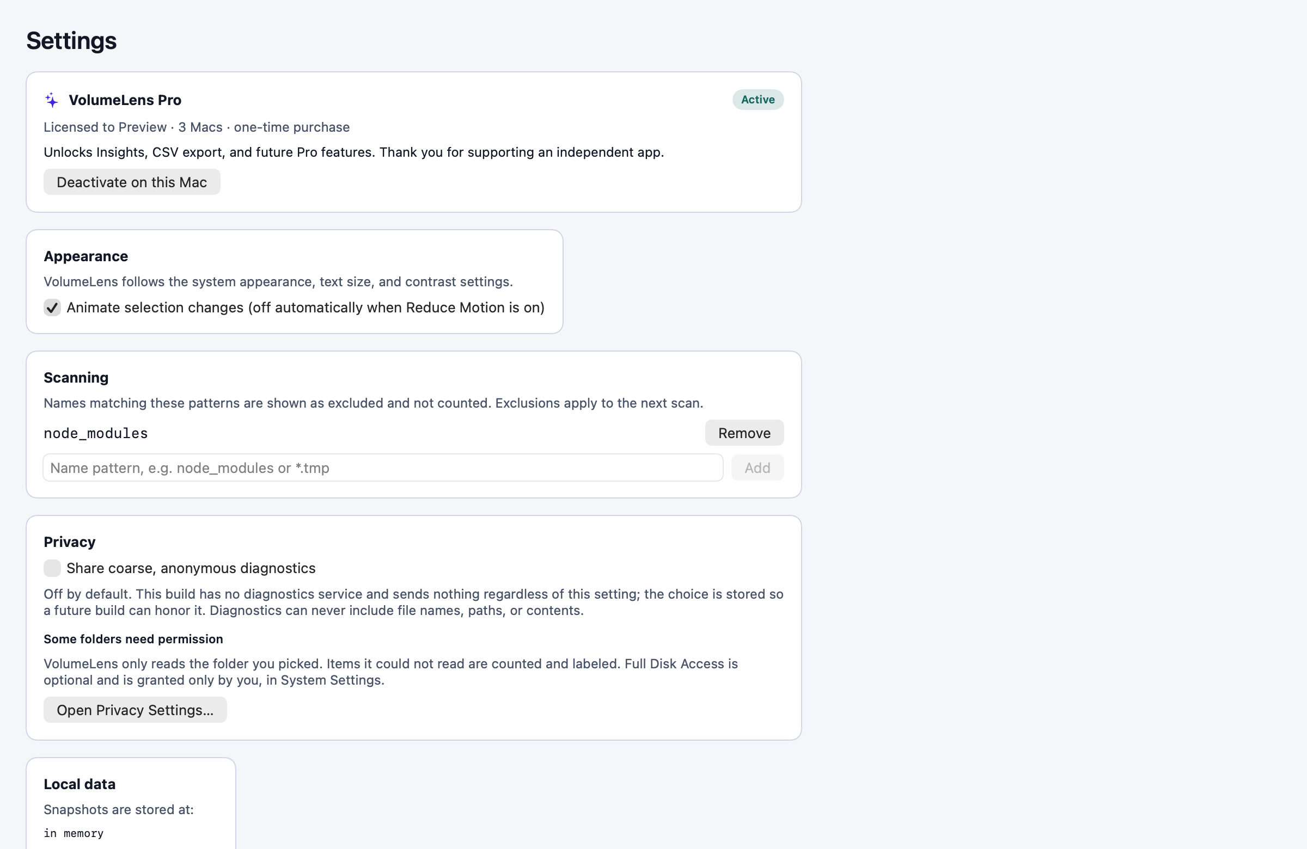Click the VolumeLens Pro title

coord(125,100)
